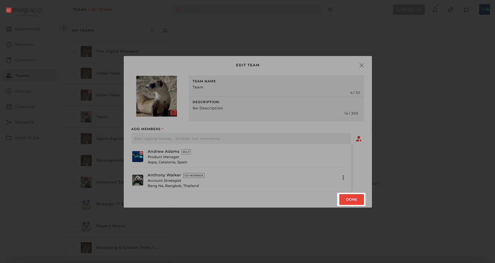Open the notifications bell

click(435, 10)
